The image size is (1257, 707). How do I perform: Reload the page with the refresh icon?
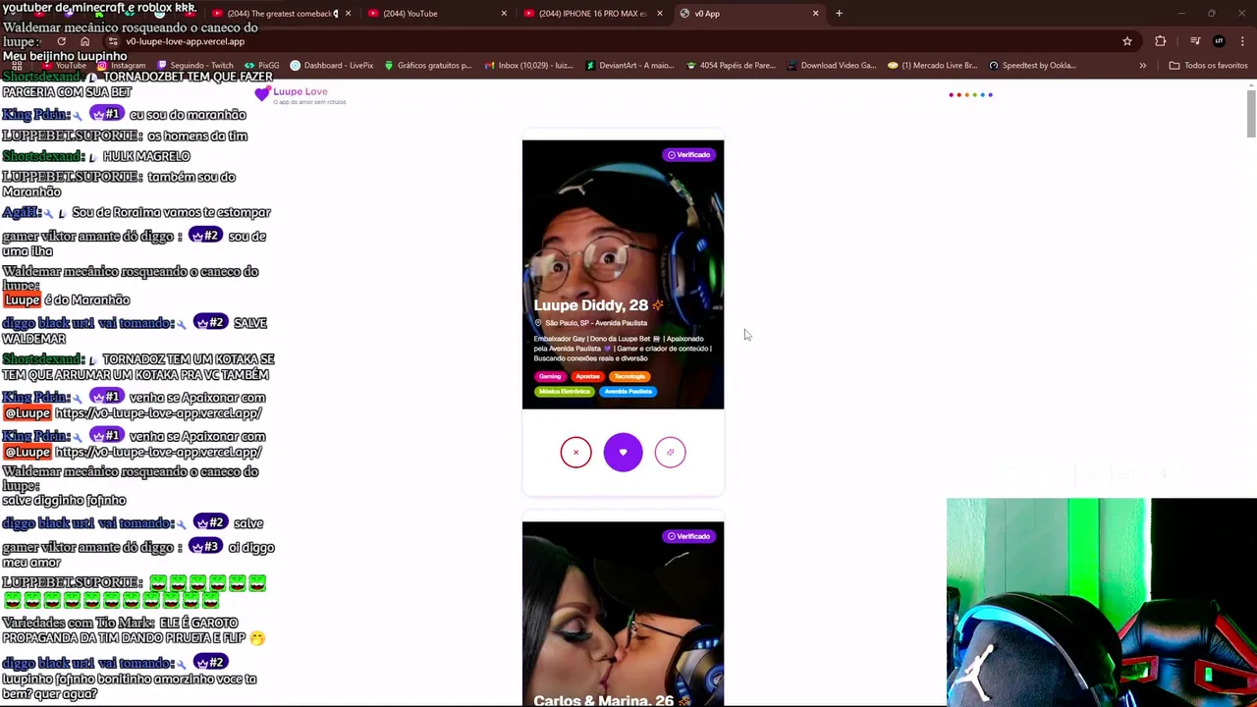click(x=61, y=41)
